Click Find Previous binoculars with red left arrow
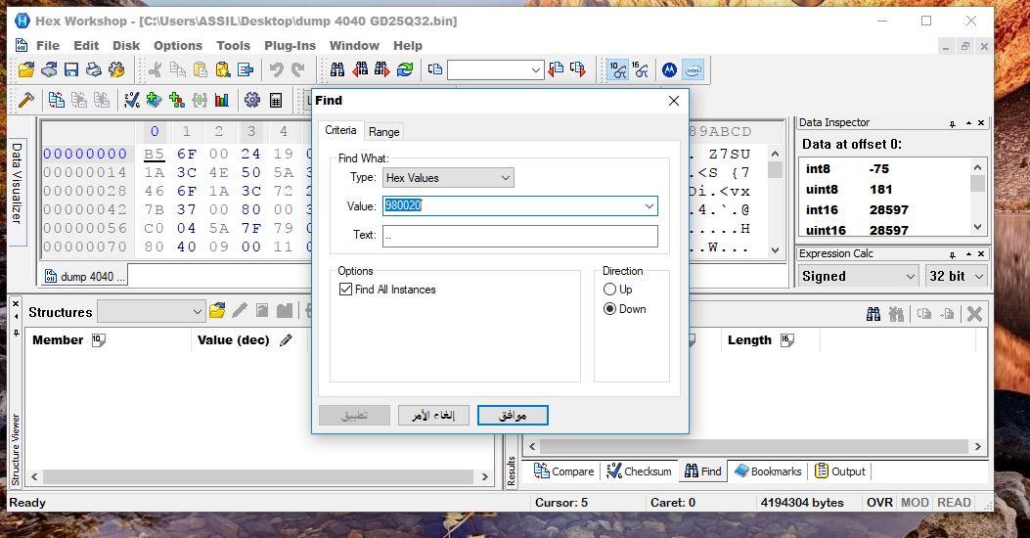Image resolution: width=1030 pixels, height=538 pixels. [x=360, y=69]
